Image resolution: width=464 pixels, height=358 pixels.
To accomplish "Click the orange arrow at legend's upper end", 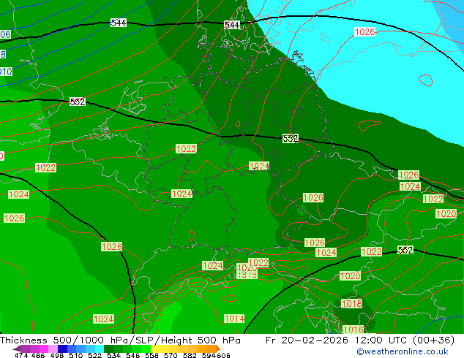I will pyautogui.click(x=218, y=349).
